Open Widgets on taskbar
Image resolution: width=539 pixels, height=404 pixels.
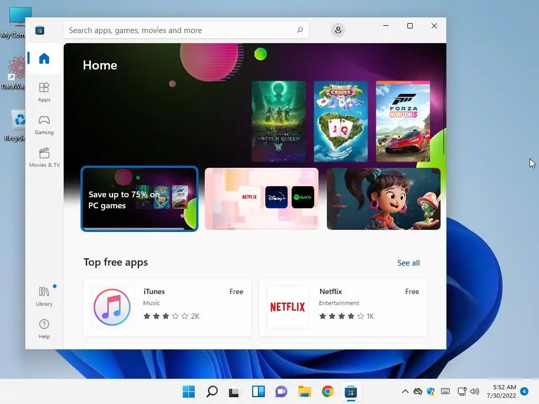pyautogui.click(x=258, y=391)
